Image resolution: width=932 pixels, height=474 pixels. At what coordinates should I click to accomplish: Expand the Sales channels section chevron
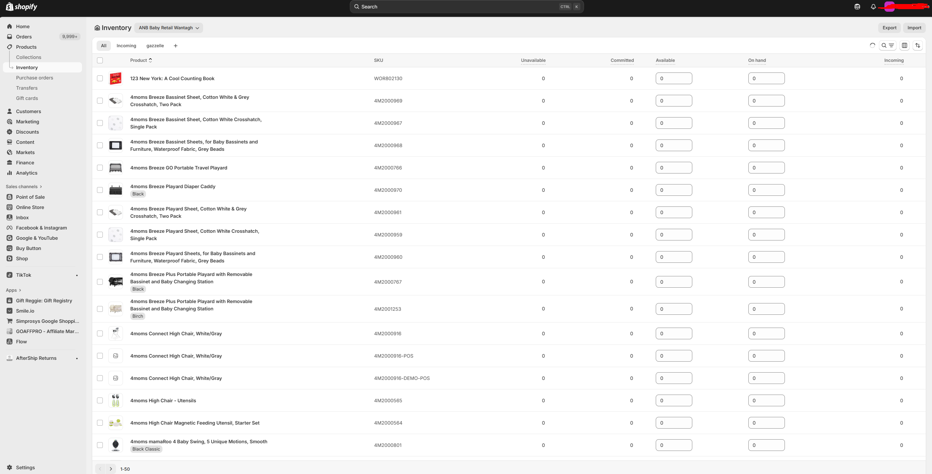[41, 187]
